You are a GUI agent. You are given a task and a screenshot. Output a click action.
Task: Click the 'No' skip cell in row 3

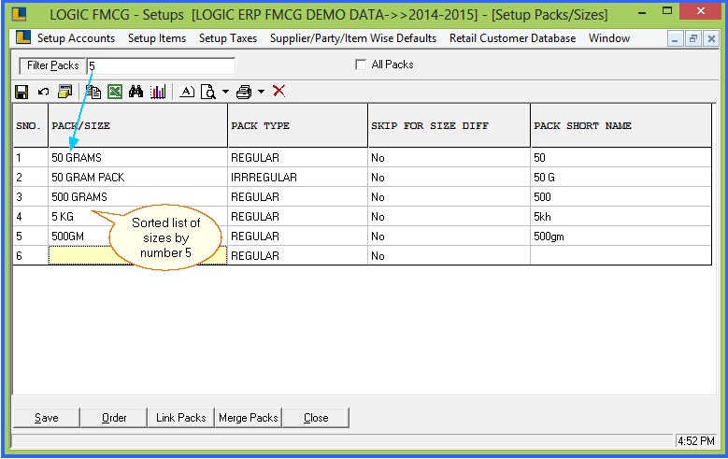(x=449, y=196)
